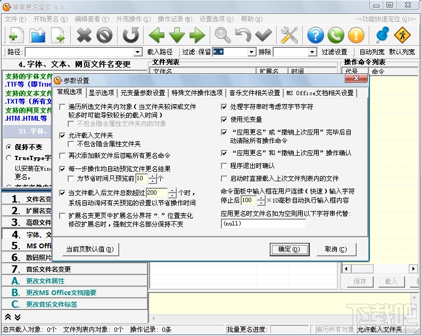Adjust the preview count 10 spinner
This screenshot has height=336, width=421.
pyautogui.click(x=153, y=179)
